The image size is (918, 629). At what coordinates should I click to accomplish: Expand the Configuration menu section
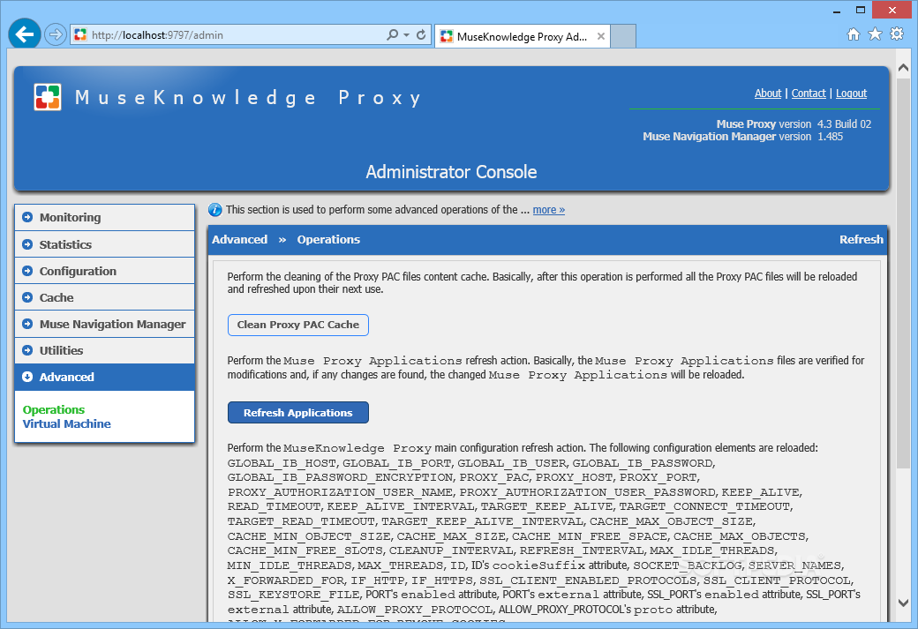click(104, 271)
